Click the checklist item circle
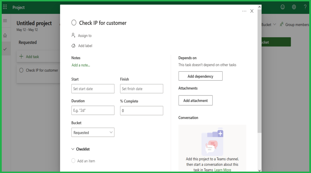Viewport: 311px width, 173px height. (73, 161)
